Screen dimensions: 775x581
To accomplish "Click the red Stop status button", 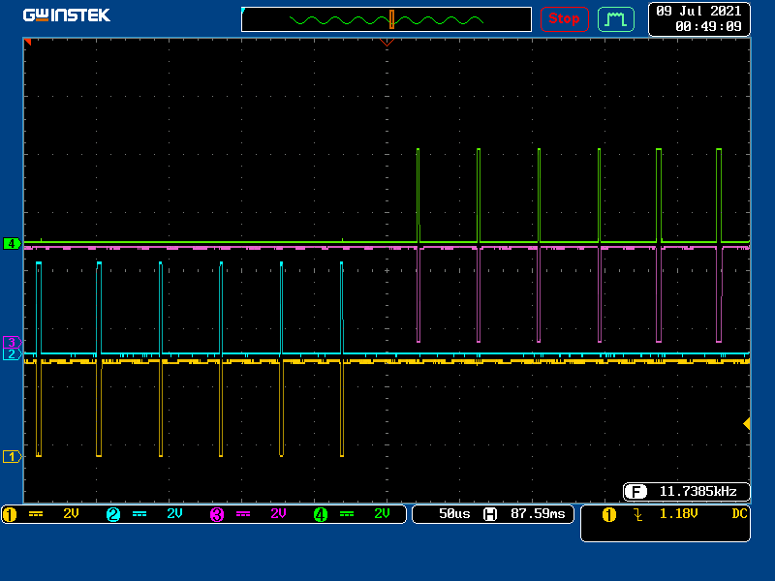I will tap(564, 18).
